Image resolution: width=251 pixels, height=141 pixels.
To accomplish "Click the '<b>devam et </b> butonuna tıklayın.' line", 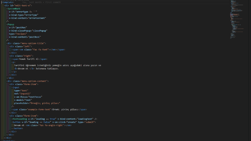I will pyautogui.click(x=36, y=69).
